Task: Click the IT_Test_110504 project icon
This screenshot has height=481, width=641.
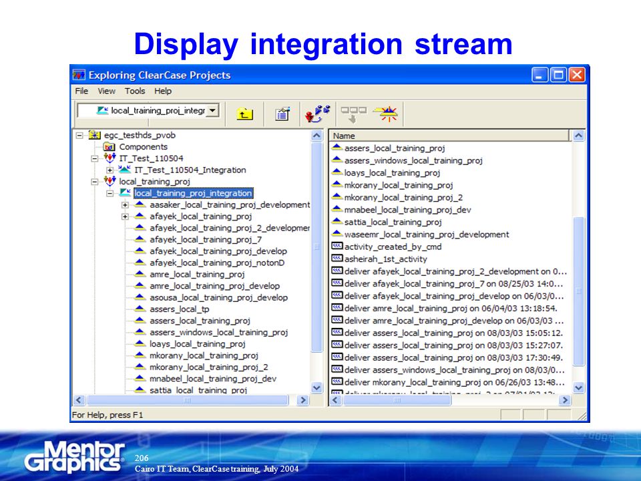Action: click(110, 158)
